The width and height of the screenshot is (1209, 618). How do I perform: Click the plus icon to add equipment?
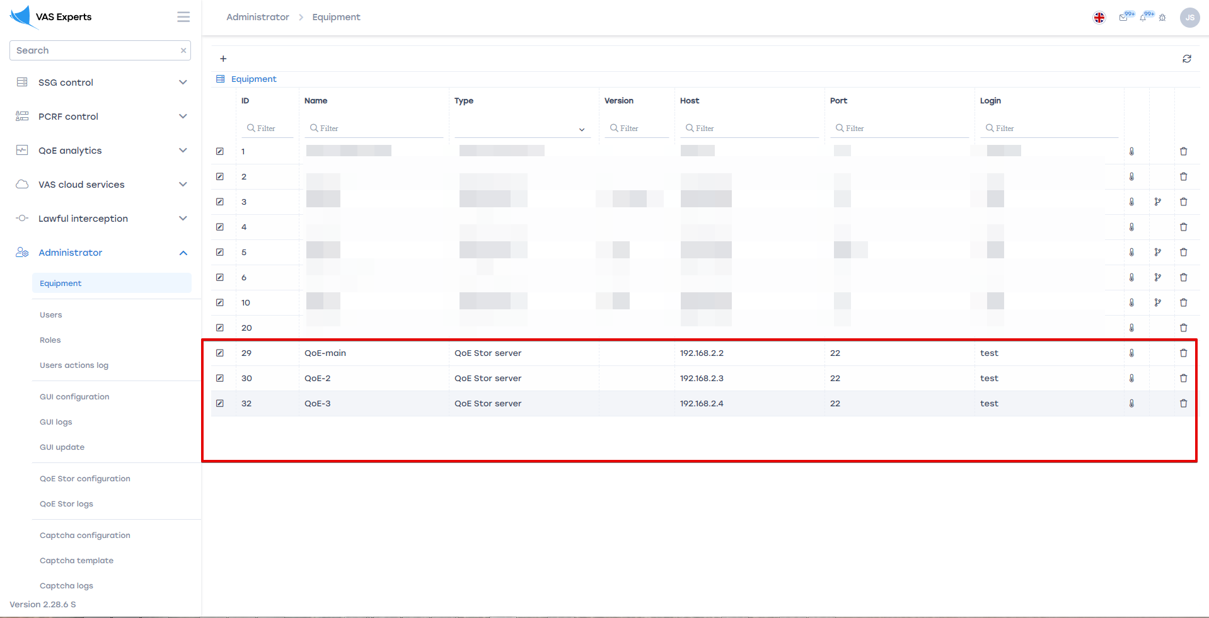pos(223,59)
